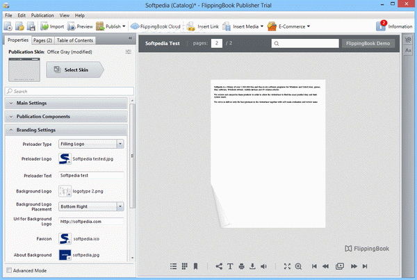The image size is (417, 280).
Task: Switch to Table of Contents tab
Action: 75,40
